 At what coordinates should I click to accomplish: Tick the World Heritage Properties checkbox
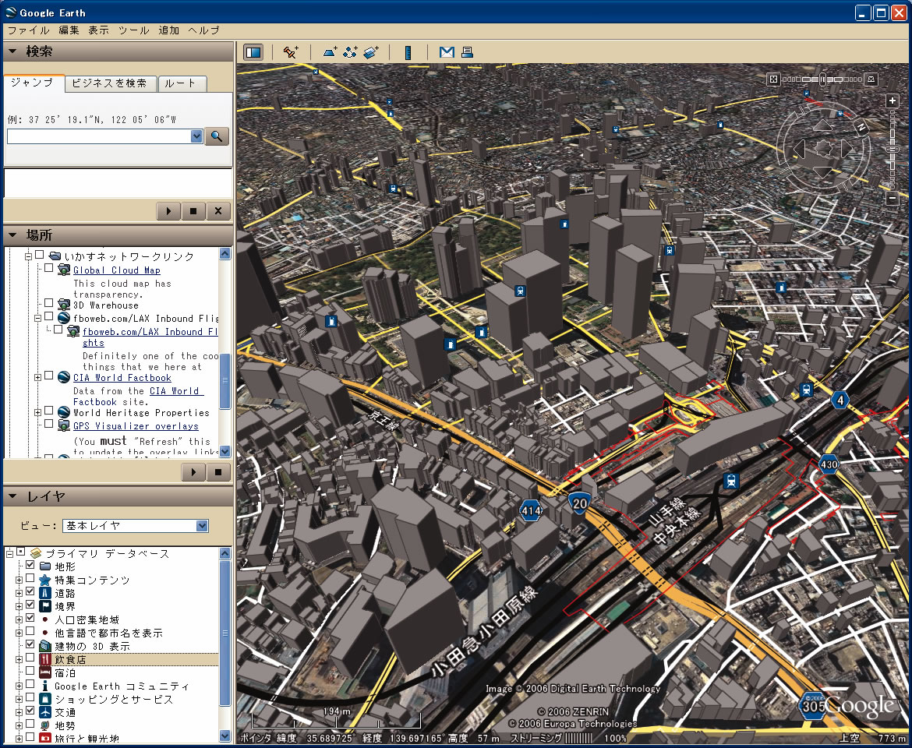(49, 411)
